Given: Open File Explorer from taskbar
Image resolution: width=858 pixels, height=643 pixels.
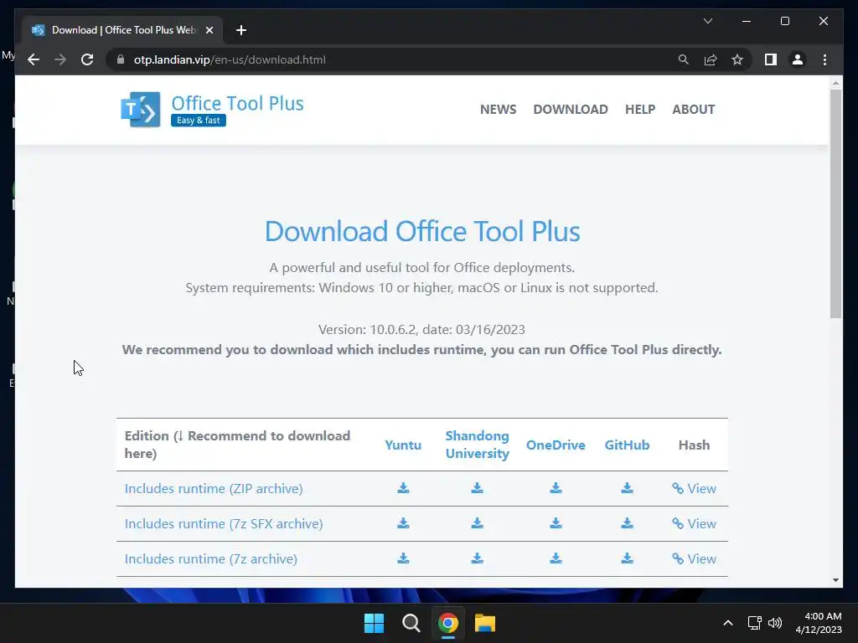Looking at the screenshot, I should pyautogui.click(x=485, y=623).
